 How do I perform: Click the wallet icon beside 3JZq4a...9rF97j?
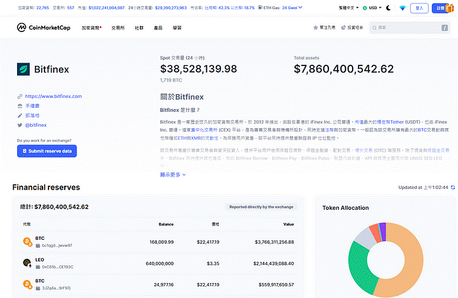38,288
